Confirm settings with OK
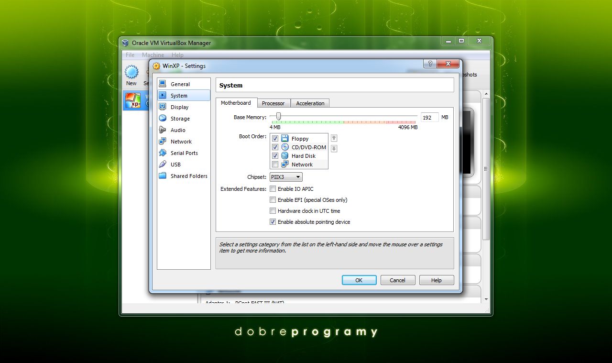This screenshot has height=363, width=612. click(359, 280)
